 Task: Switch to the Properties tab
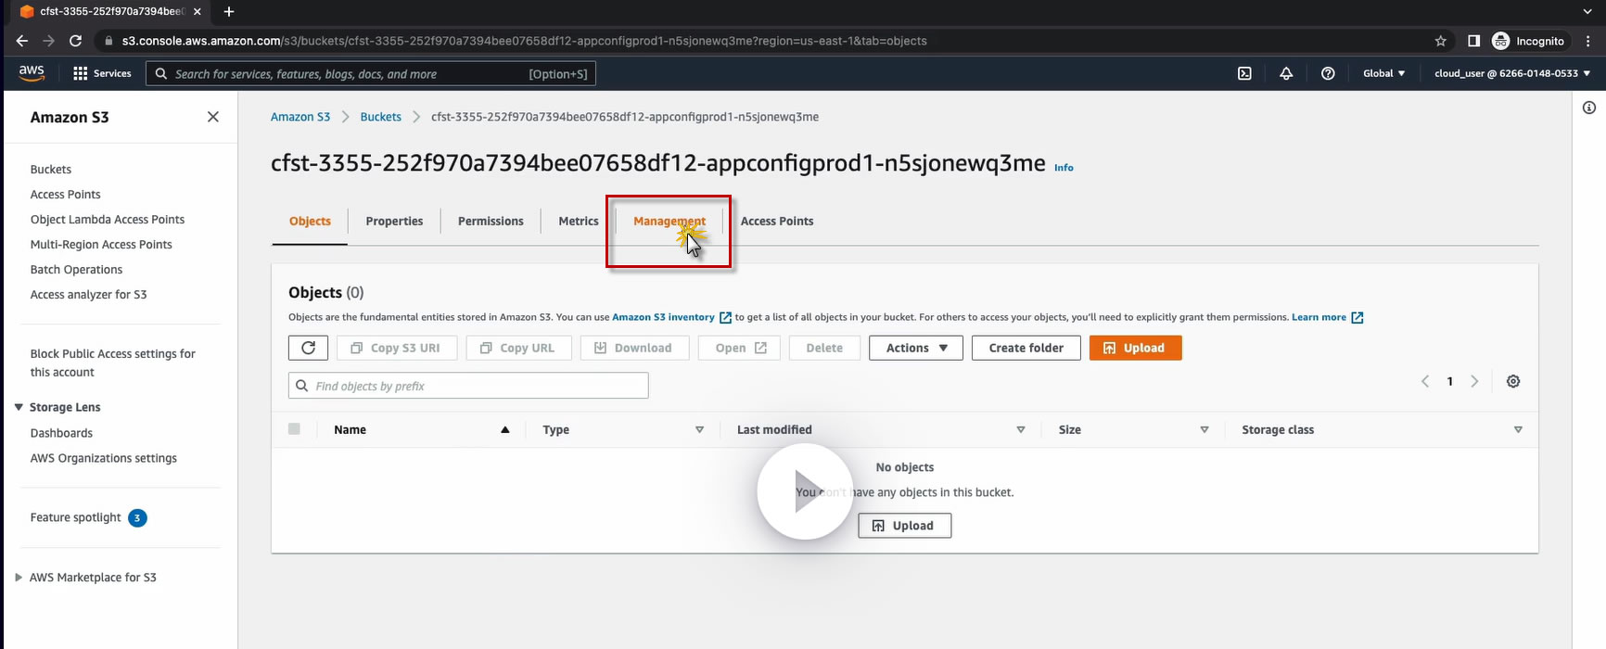[394, 221]
